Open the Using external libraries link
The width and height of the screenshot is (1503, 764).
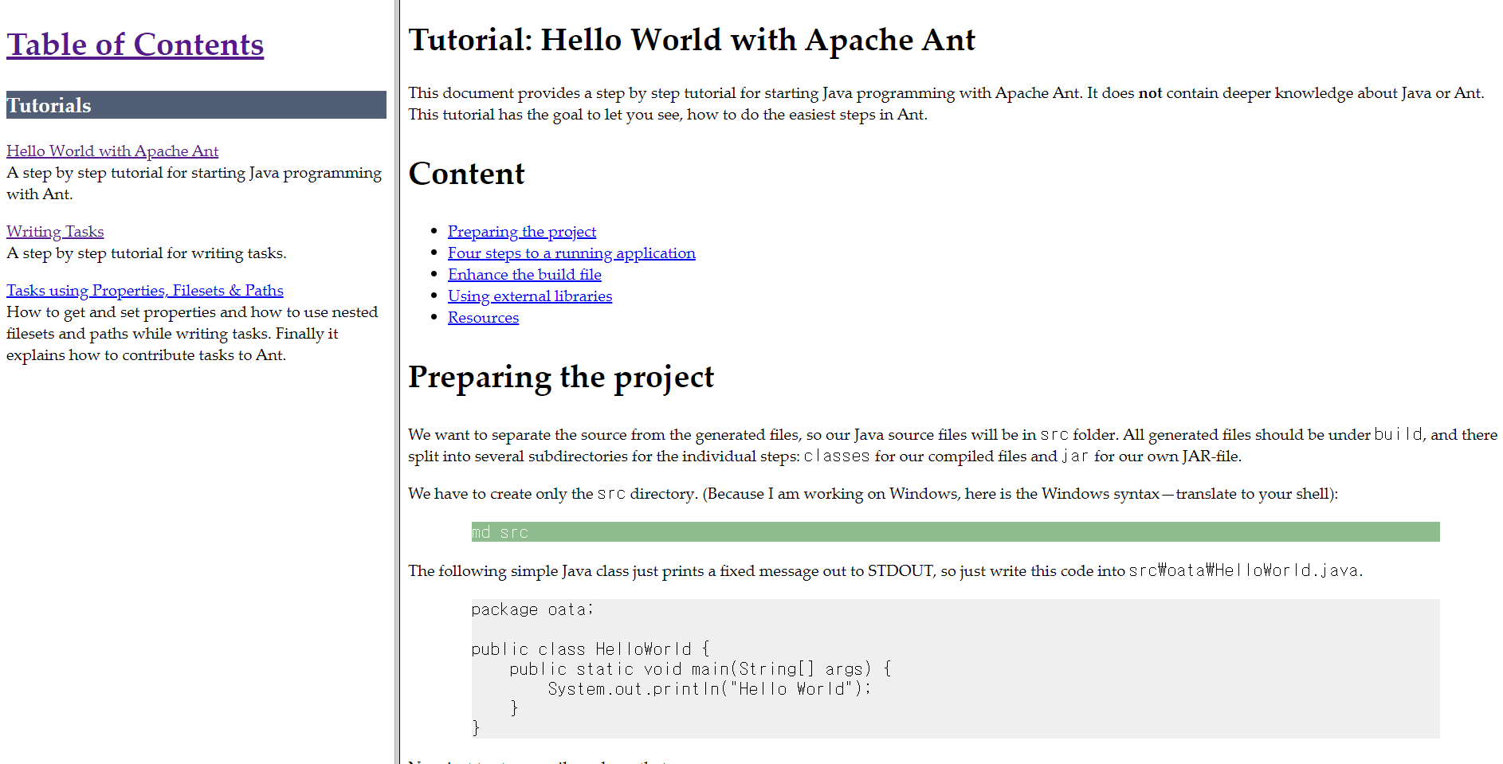[529, 296]
